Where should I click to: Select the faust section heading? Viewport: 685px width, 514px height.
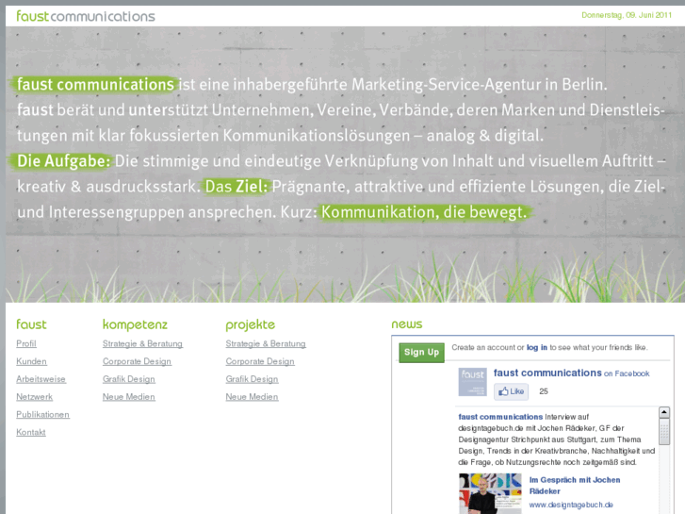(x=31, y=324)
